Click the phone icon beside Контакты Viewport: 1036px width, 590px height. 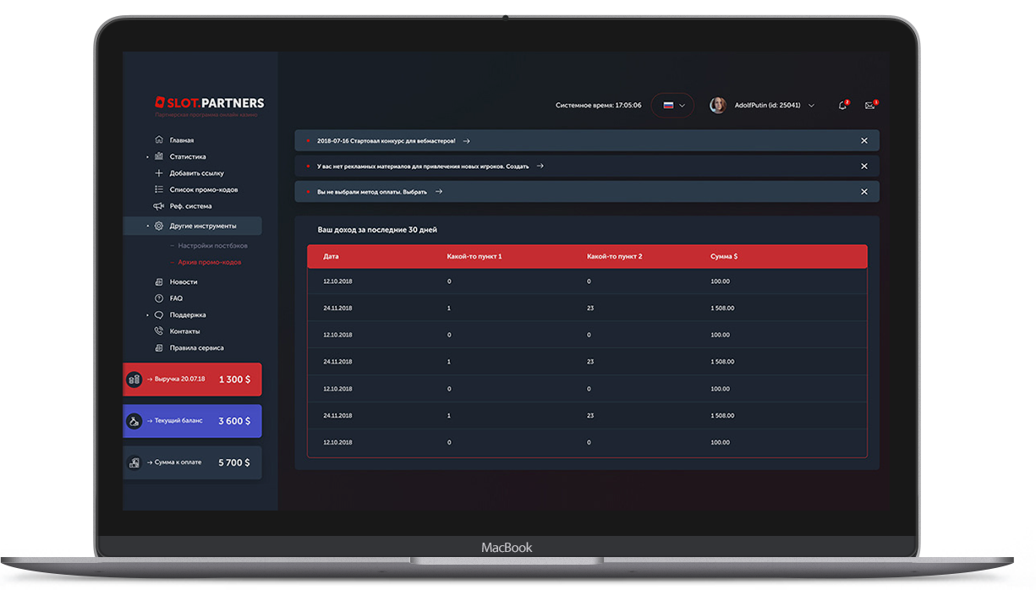tap(159, 331)
